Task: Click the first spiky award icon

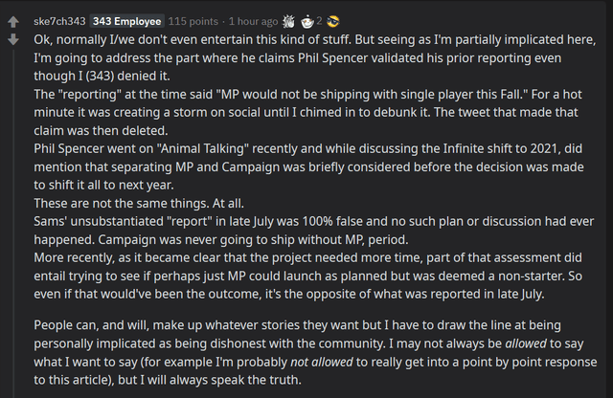Action: pyautogui.click(x=289, y=21)
